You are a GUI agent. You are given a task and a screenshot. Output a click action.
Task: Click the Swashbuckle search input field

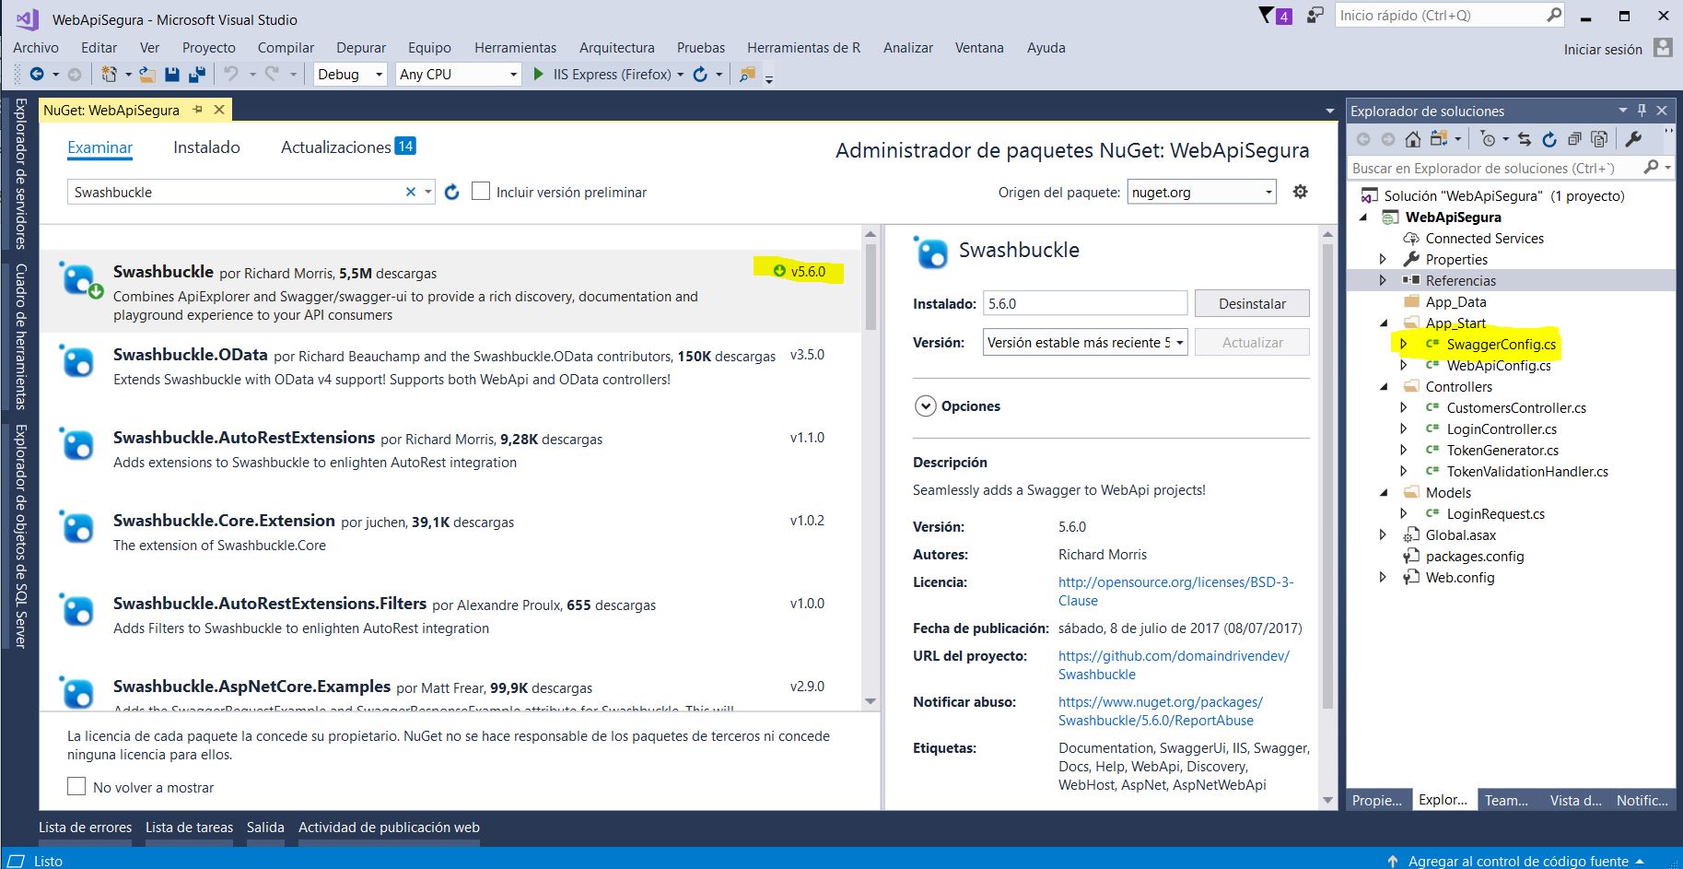coord(238,192)
